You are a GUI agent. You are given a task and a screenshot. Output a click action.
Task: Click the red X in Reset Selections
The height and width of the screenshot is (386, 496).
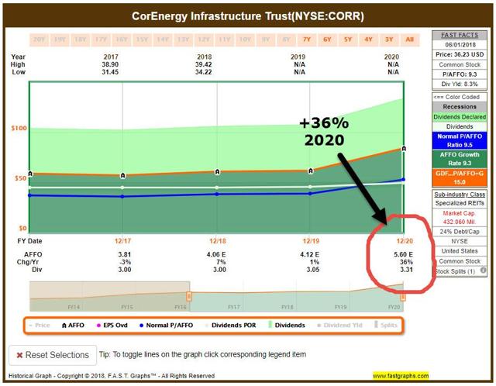[19, 355]
